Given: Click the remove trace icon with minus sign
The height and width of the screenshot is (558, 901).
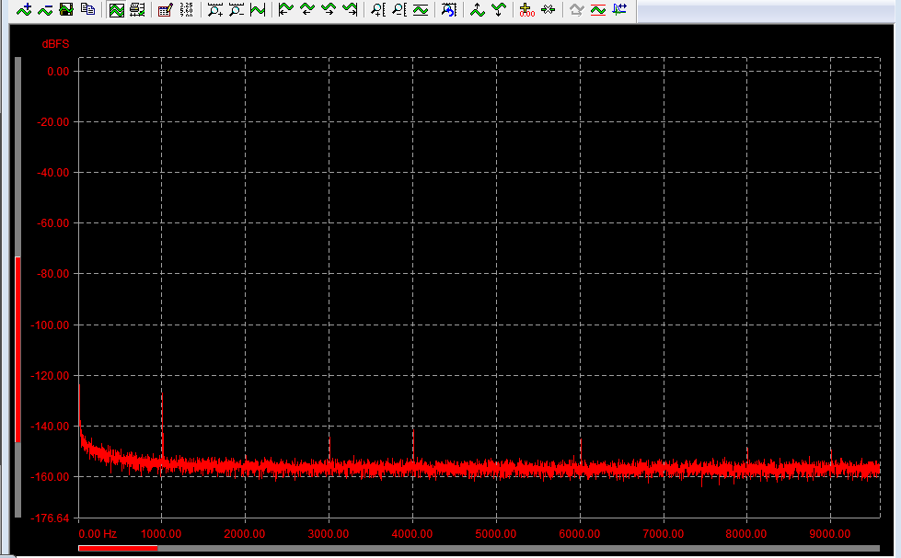Looking at the screenshot, I should [45, 9].
